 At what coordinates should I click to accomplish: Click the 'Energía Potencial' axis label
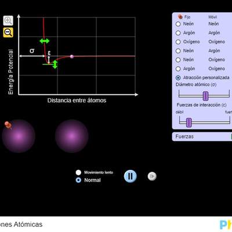10,72
